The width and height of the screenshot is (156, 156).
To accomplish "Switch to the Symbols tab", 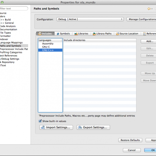I will 63,34.
